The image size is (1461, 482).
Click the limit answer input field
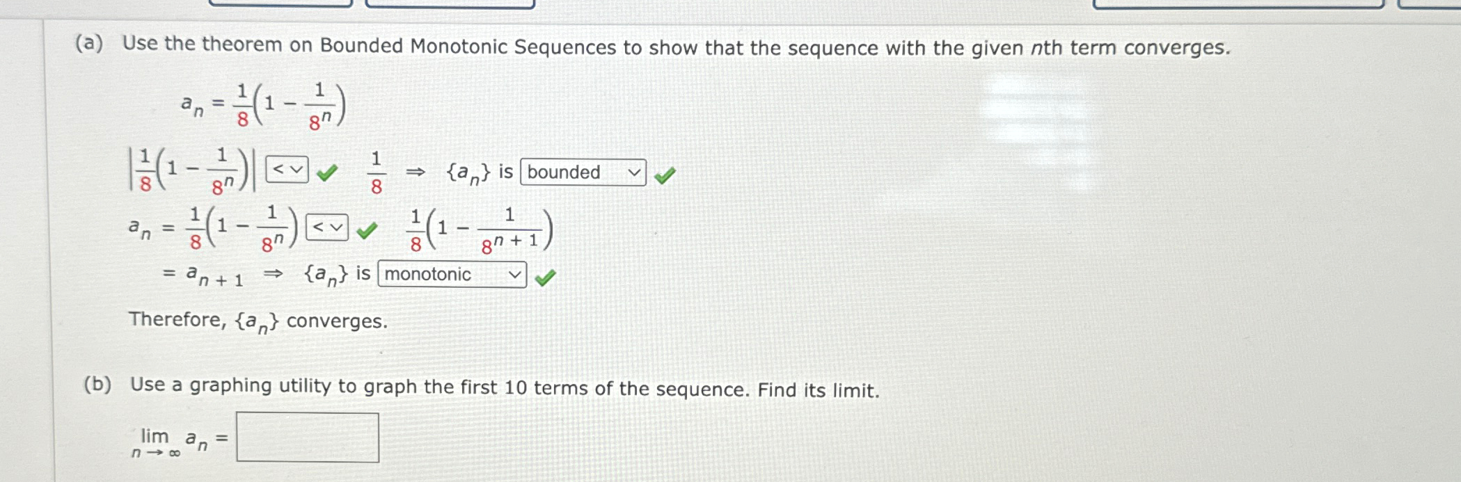coord(307,437)
